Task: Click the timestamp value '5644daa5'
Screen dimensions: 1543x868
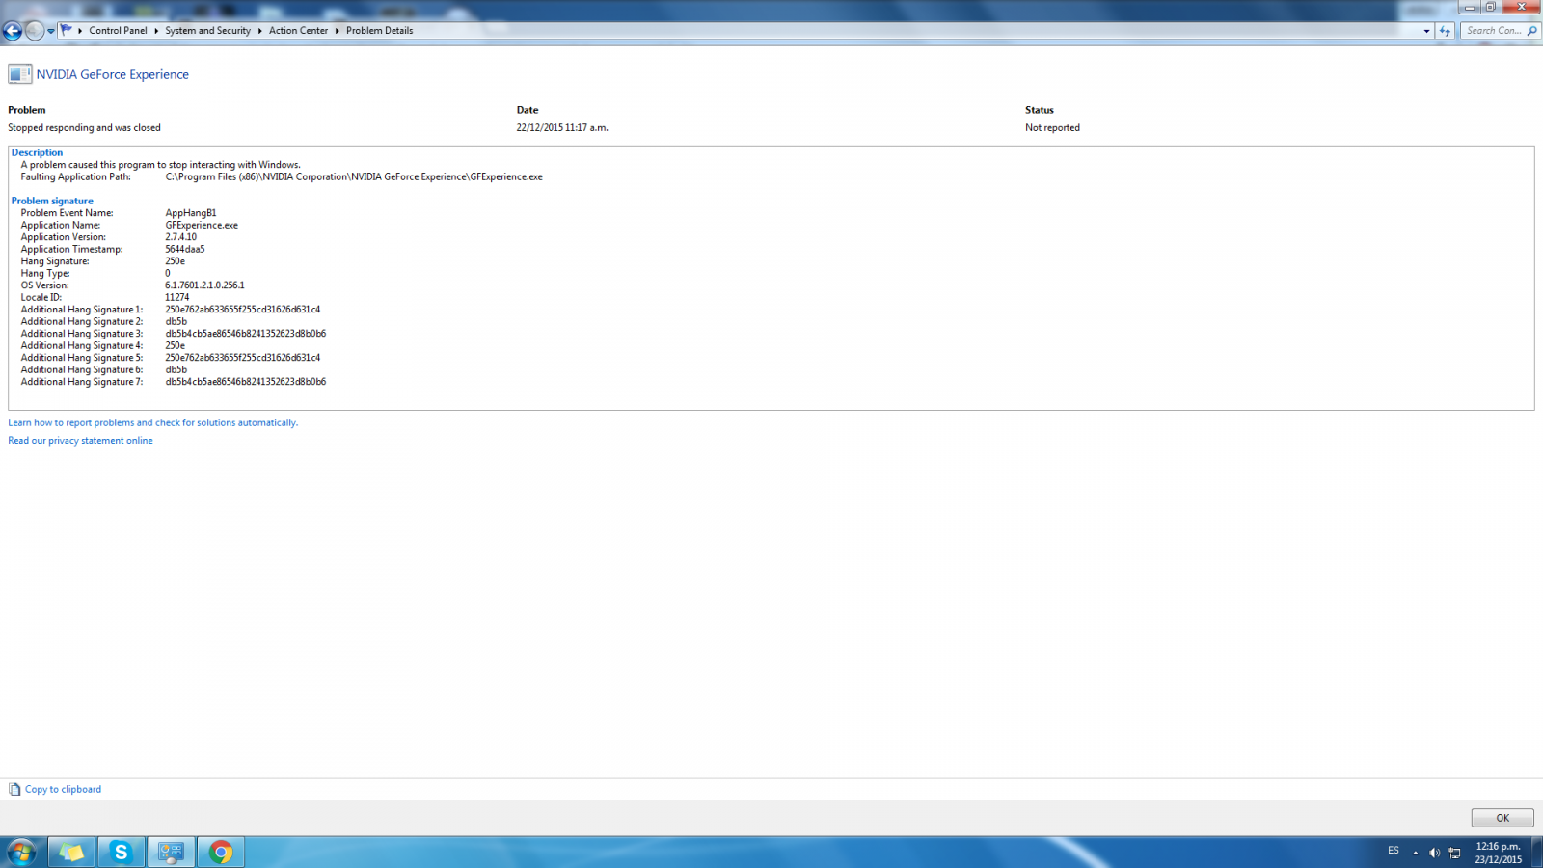Action: [x=184, y=250]
